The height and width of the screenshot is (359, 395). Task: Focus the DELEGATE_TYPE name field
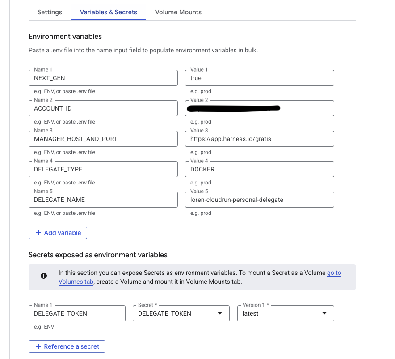click(103, 169)
